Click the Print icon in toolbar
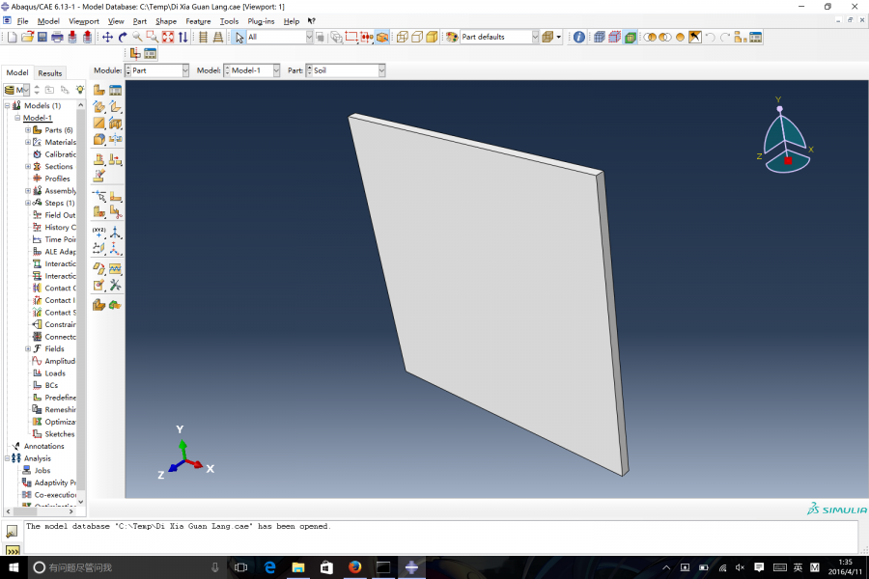 [57, 37]
